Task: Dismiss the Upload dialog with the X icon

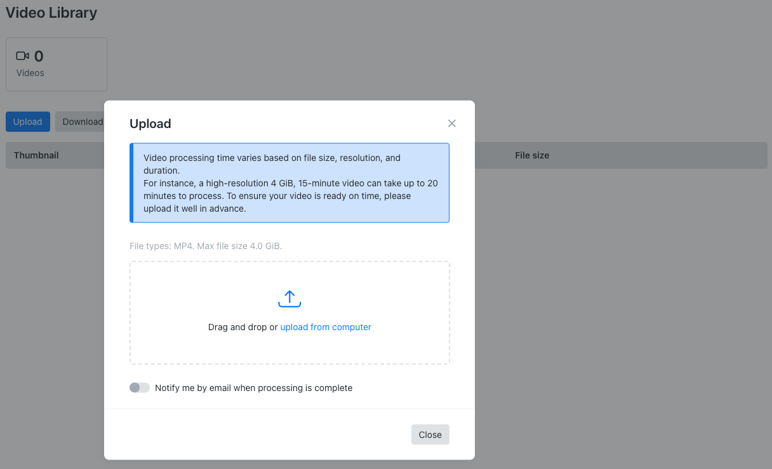Action: [451, 124]
